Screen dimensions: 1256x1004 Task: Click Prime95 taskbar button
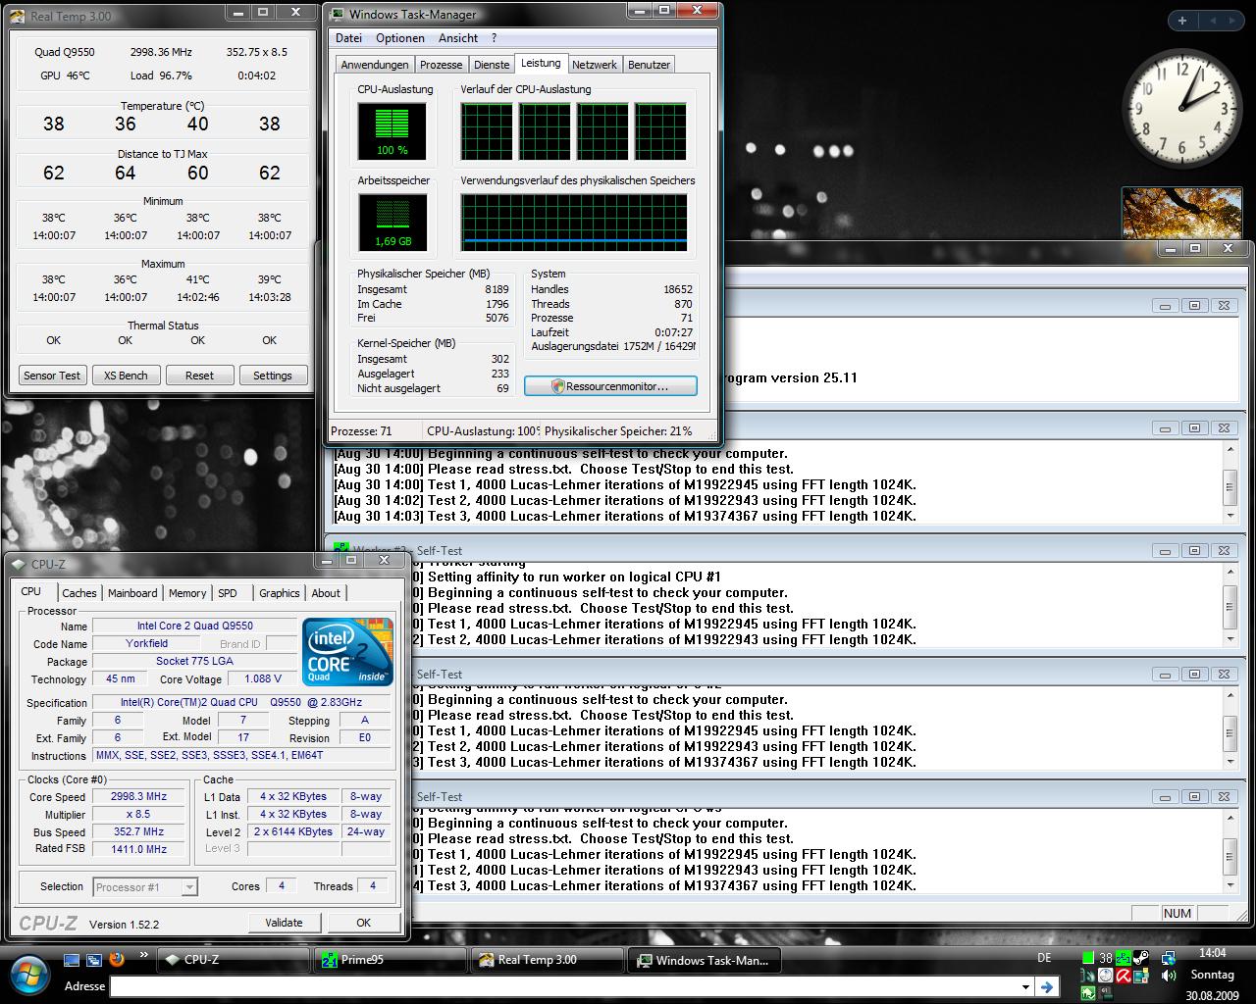(x=389, y=960)
